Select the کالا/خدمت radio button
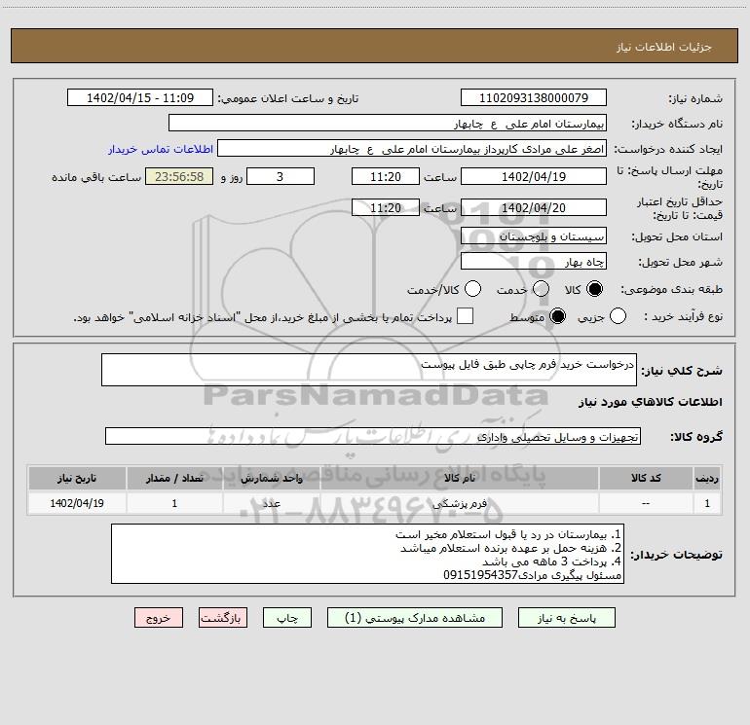 point(472,289)
